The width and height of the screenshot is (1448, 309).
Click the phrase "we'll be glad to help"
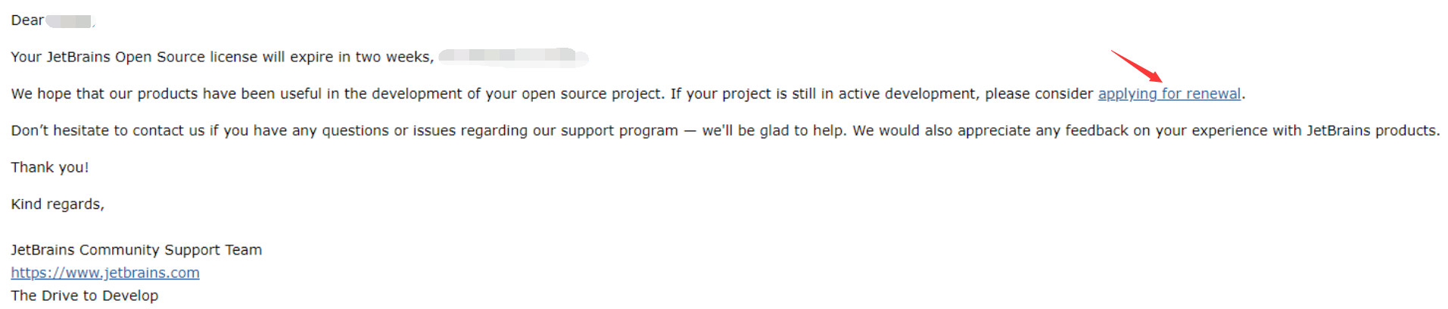pyautogui.click(x=772, y=130)
